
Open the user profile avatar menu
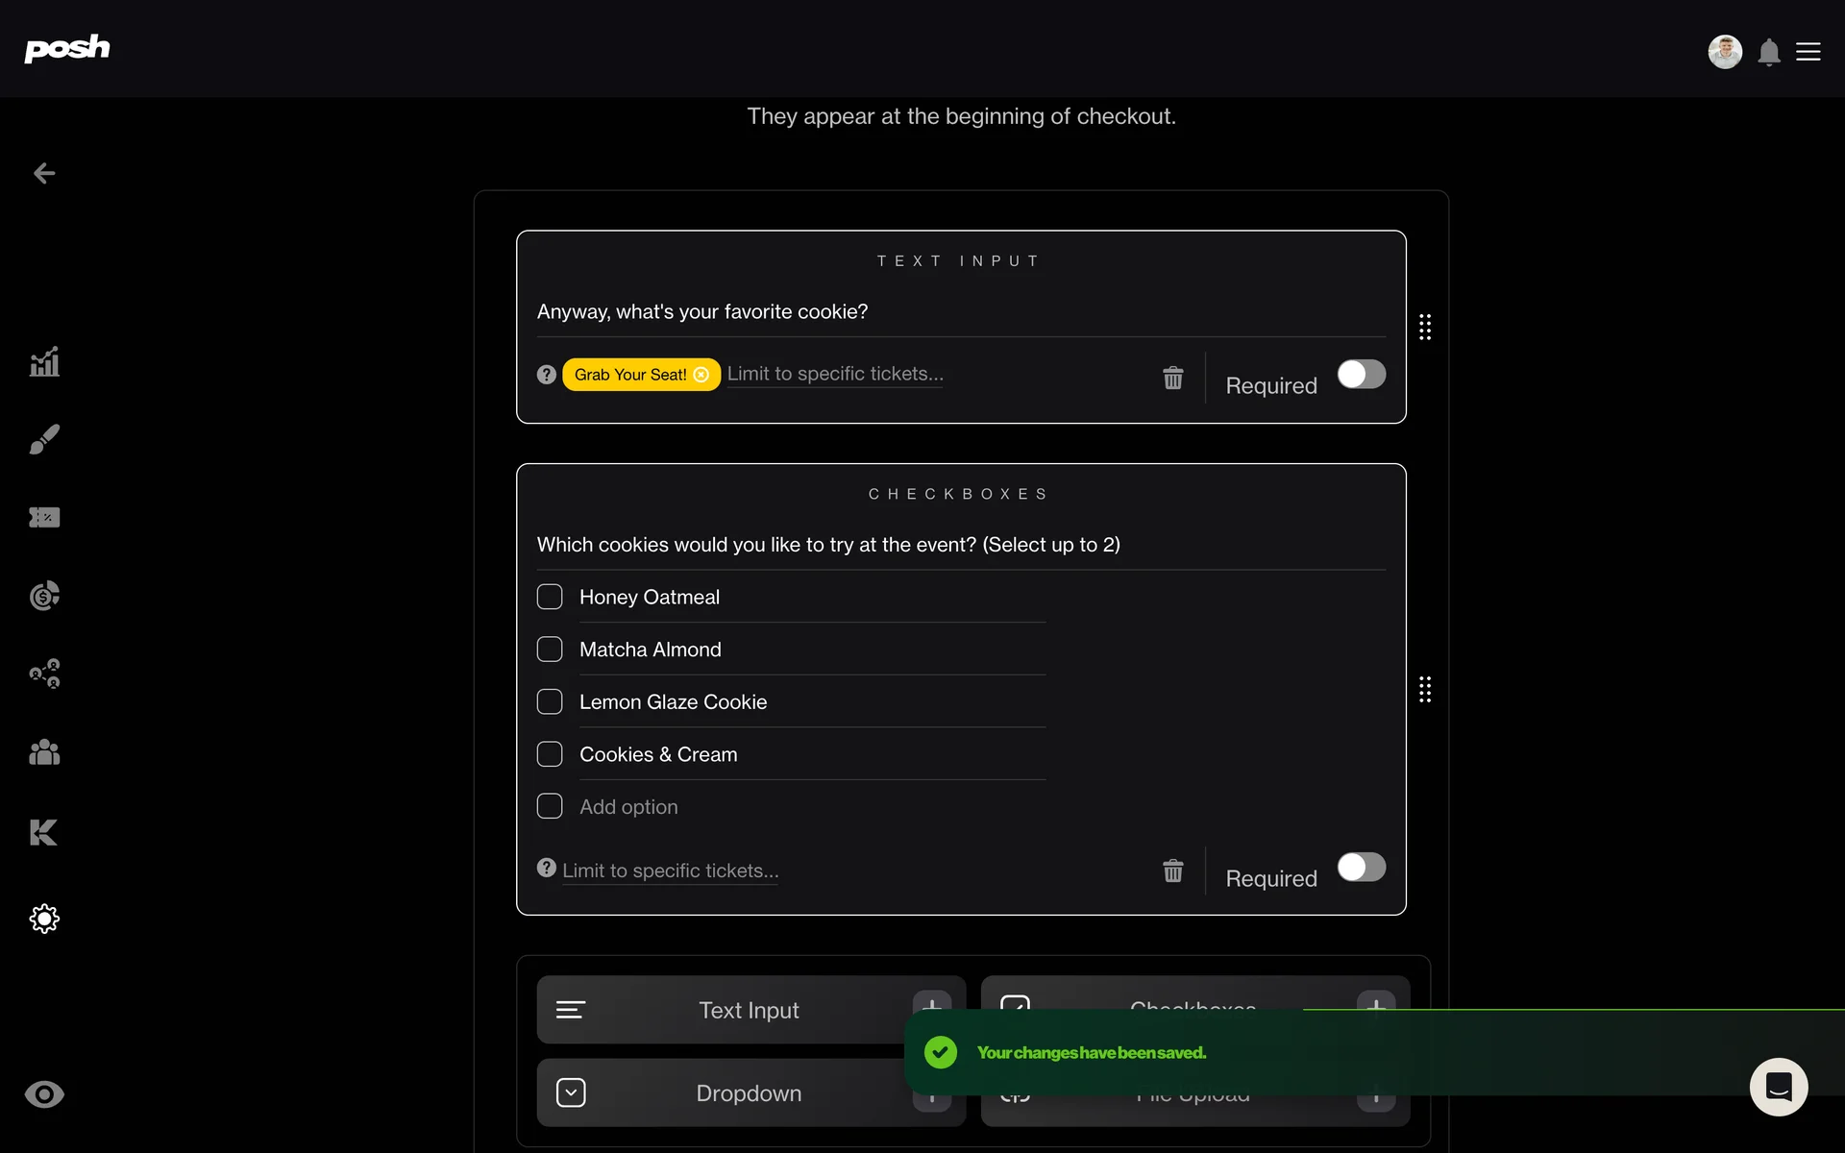tap(1724, 52)
